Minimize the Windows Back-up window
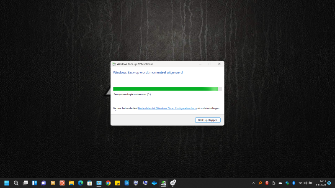This screenshot has width=335, height=188. (x=200, y=64)
